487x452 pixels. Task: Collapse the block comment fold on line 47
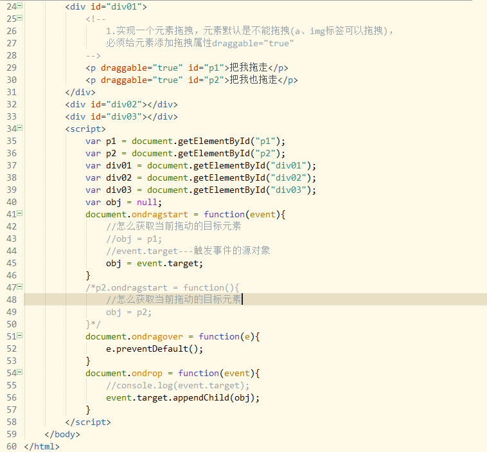click(20, 287)
